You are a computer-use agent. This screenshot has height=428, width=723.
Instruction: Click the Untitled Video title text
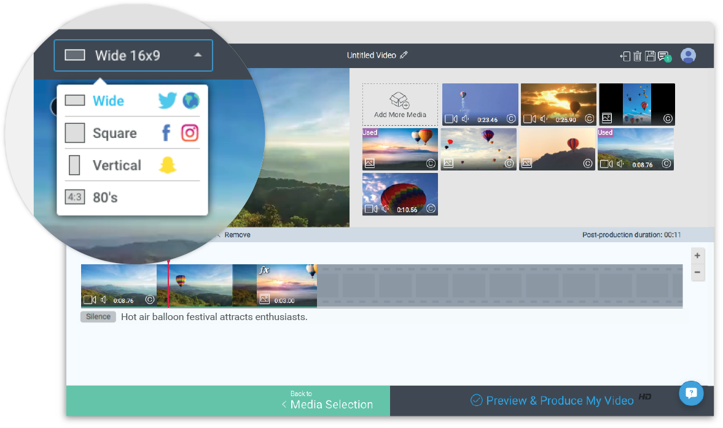(x=371, y=55)
